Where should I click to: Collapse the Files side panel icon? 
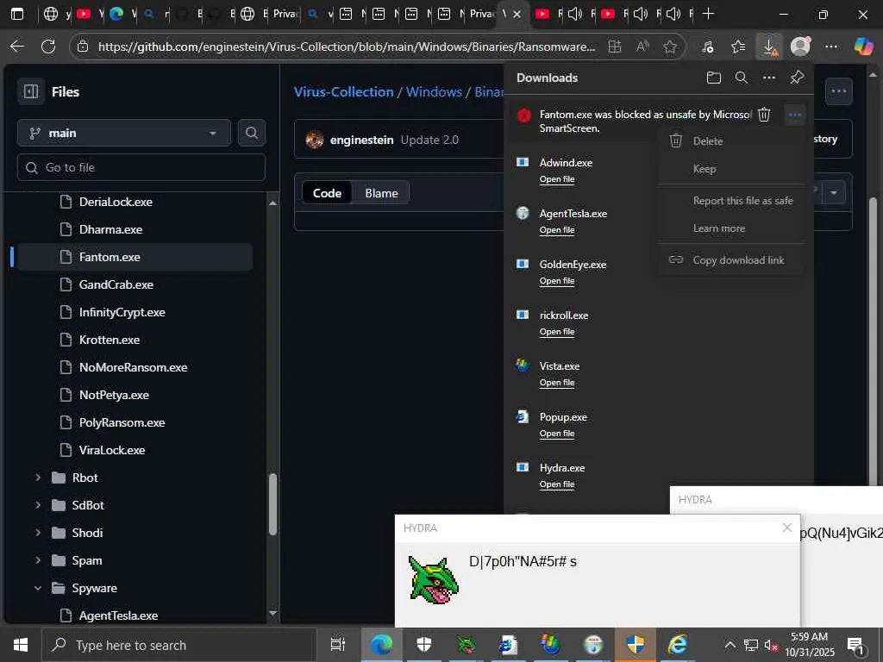click(31, 91)
